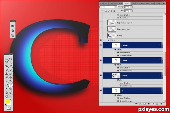170x113 pixels.
Task: Select the Hand tool
Action: click(7, 96)
